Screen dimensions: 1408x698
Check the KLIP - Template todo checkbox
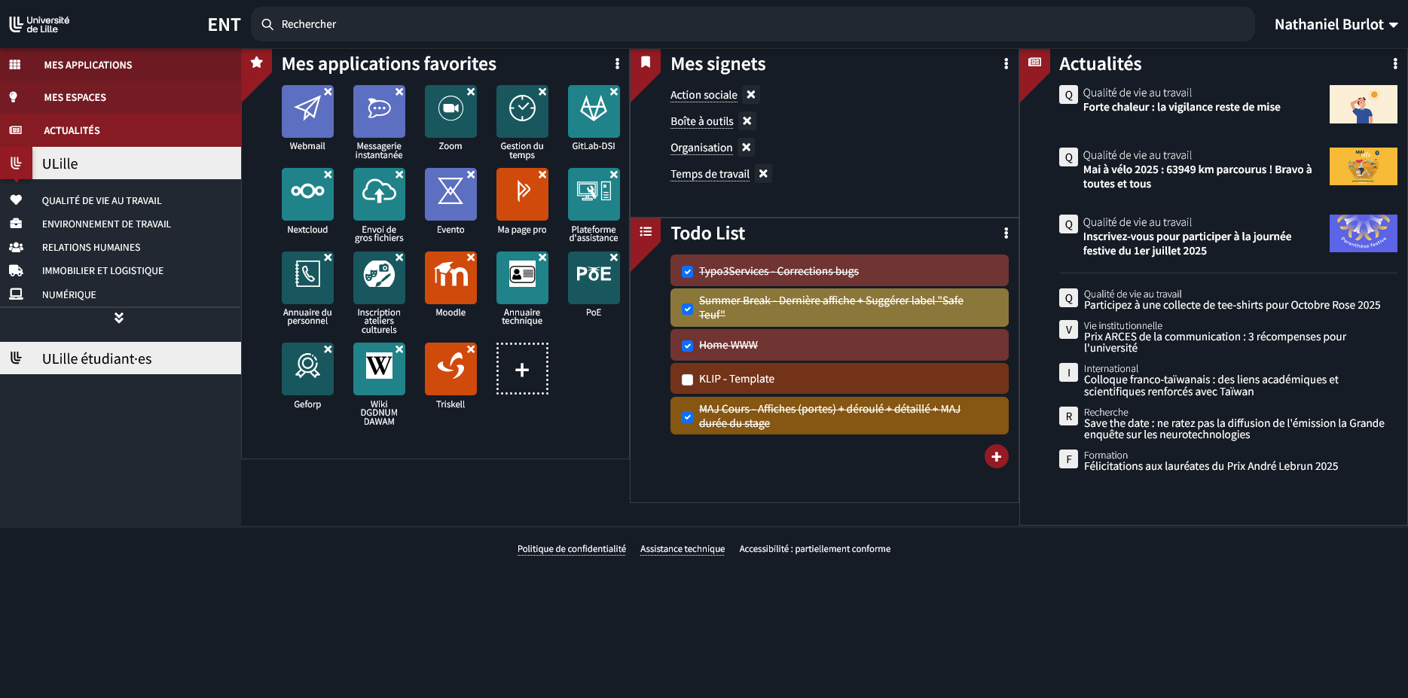point(687,379)
